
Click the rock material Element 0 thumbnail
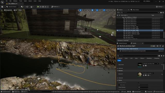pos(140,74)
